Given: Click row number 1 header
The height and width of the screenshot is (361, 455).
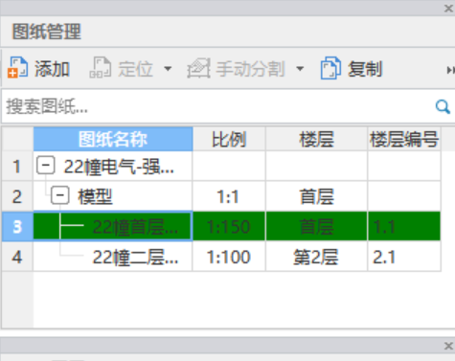Looking at the screenshot, I should click(17, 167).
